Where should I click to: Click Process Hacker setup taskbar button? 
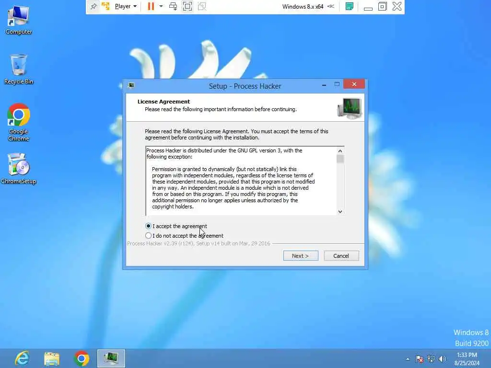pos(111,358)
